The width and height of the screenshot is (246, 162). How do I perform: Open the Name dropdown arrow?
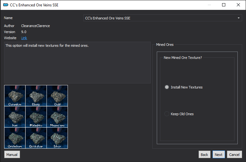click(x=239, y=18)
